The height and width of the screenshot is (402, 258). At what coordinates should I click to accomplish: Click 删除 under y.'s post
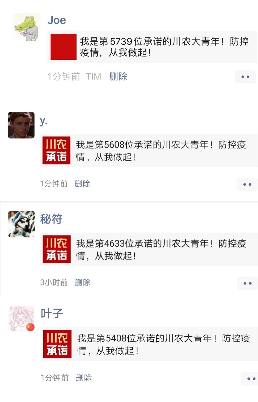coord(82,183)
